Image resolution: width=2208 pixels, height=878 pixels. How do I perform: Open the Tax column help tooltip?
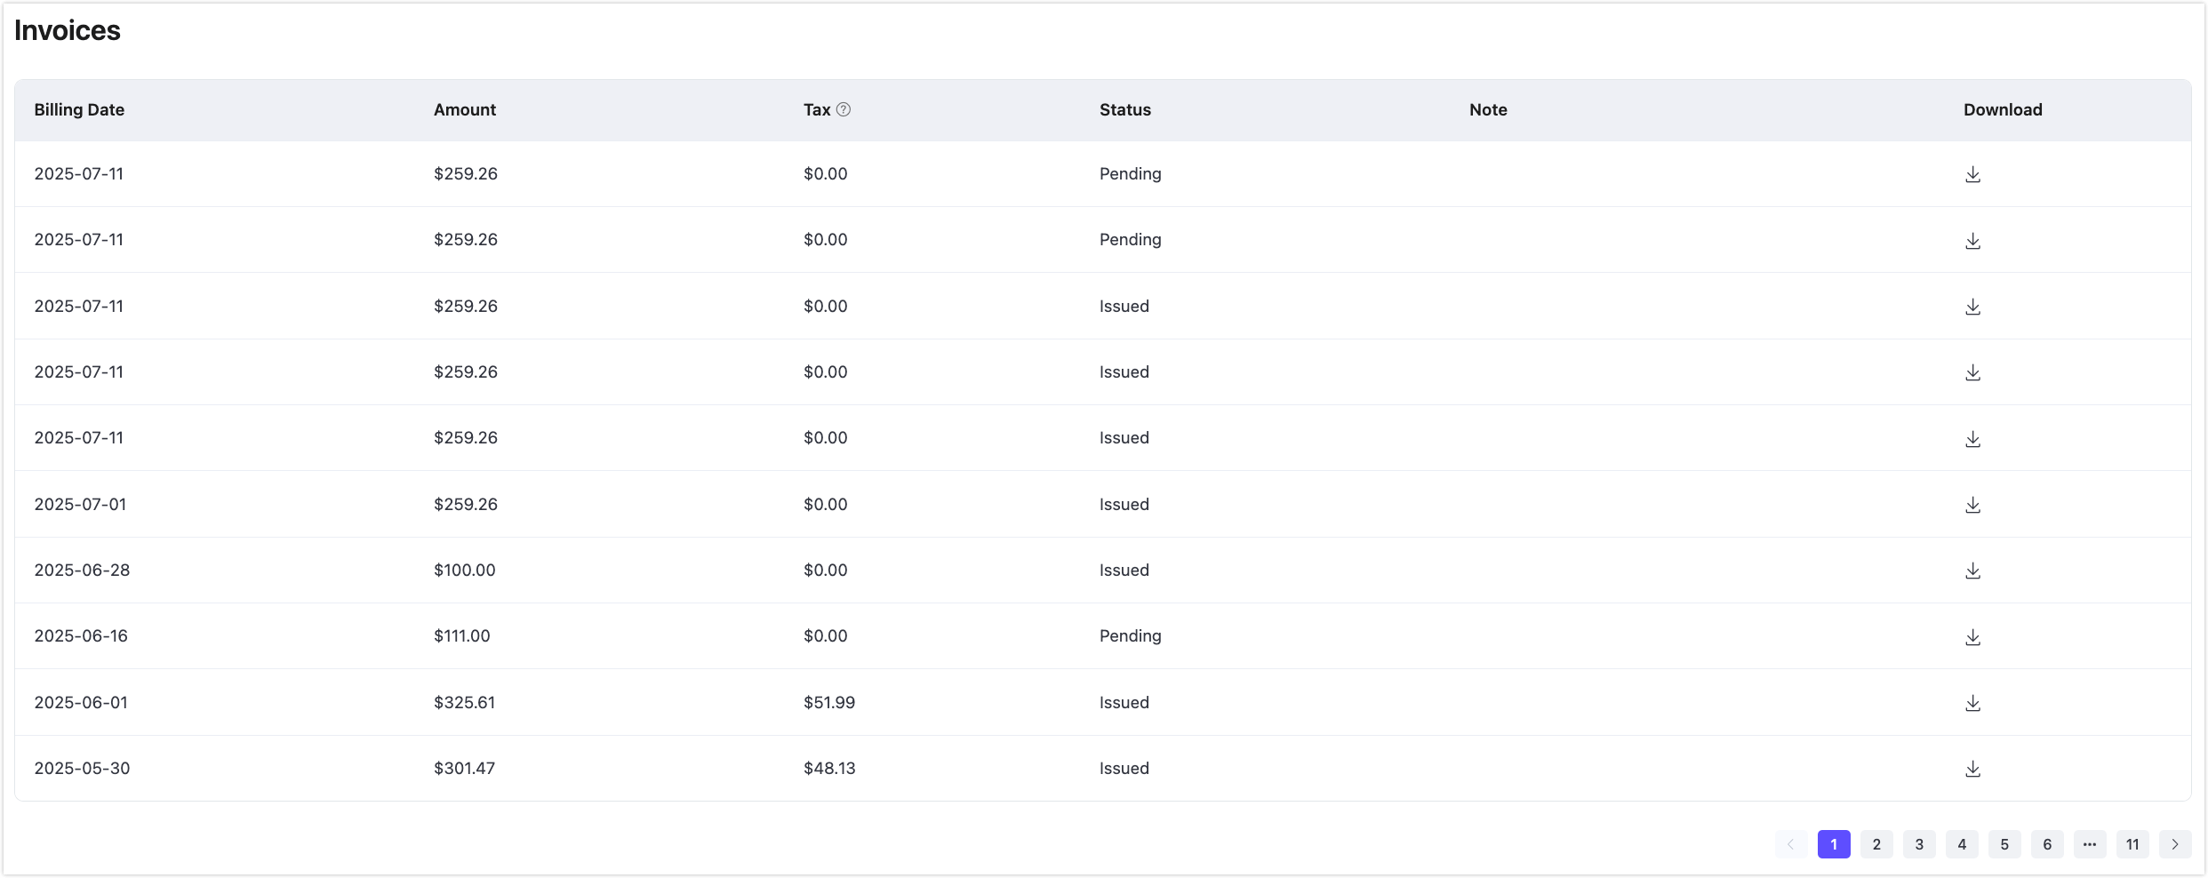click(x=844, y=109)
